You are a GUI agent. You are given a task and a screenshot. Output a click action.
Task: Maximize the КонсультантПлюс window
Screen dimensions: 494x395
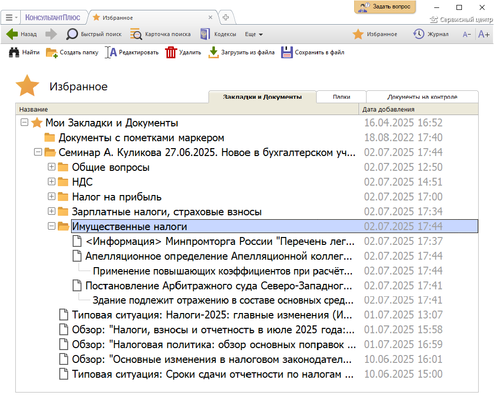[459, 7]
